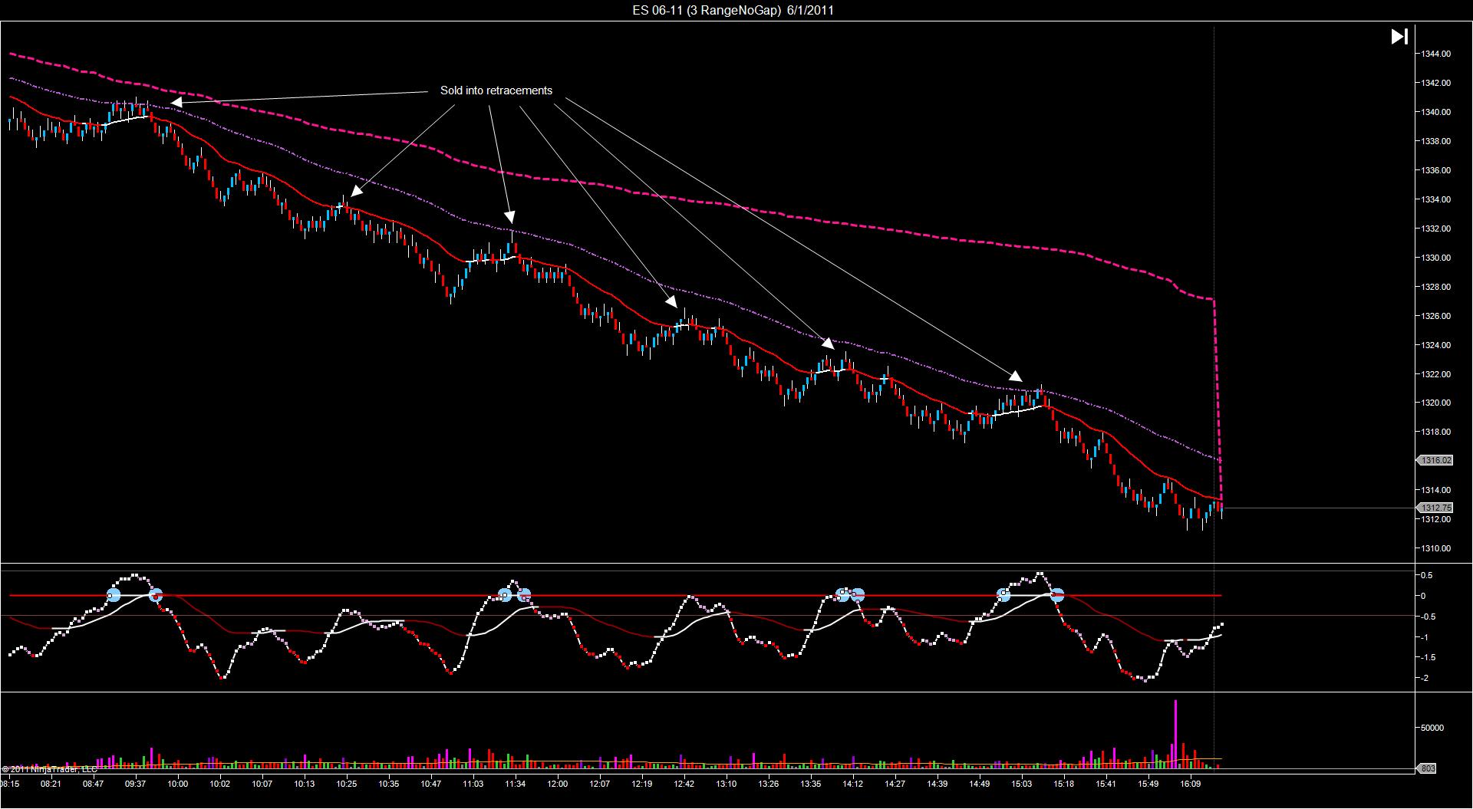Click the 14:12 time axis label
1473x809 pixels.
point(852,784)
